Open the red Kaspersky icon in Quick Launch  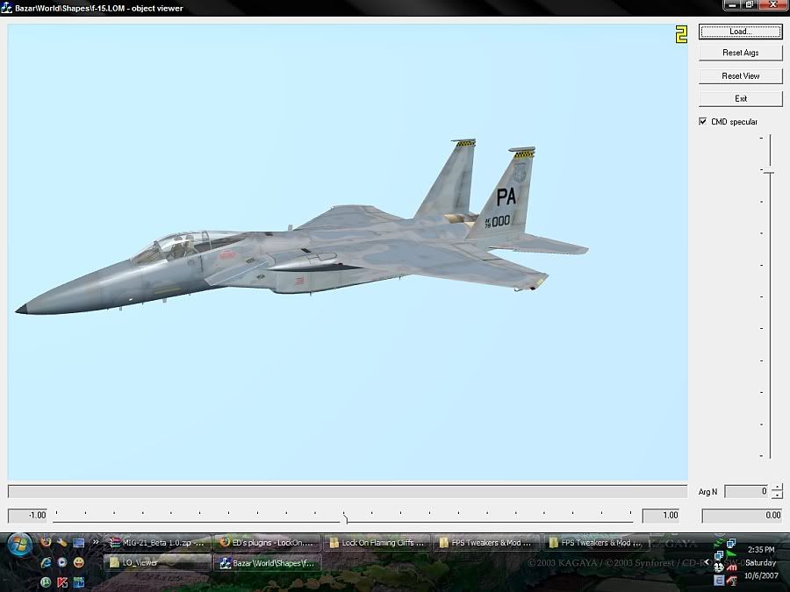coord(62,581)
